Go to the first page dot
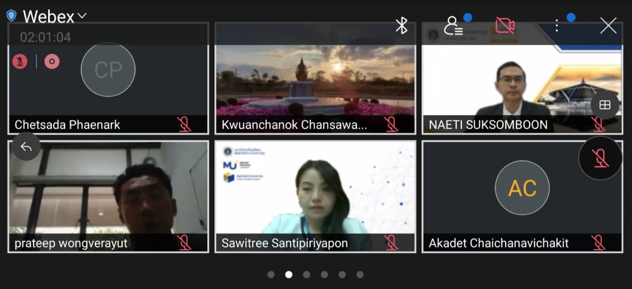 [271, 274]
